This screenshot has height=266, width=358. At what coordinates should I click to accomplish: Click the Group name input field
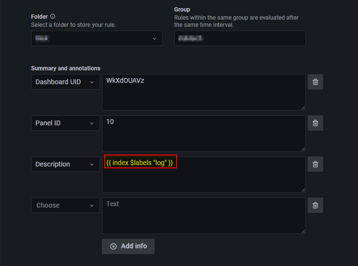click(x=240, y=38)
